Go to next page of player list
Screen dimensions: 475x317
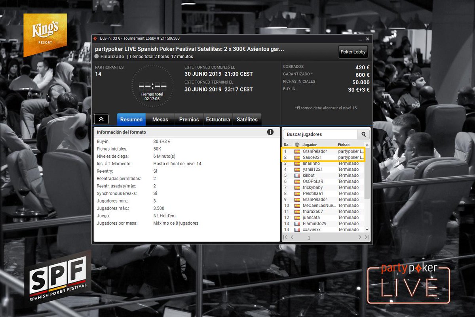coord(360,237)
